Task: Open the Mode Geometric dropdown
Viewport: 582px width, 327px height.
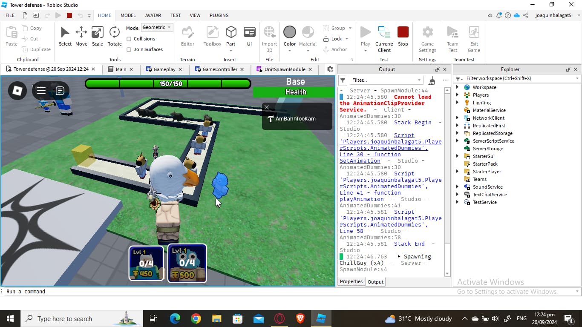Action: 156,28
